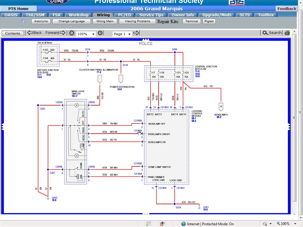Click the Contents button
The width and height of the screenshot is (303, 227).
[13, 33]
